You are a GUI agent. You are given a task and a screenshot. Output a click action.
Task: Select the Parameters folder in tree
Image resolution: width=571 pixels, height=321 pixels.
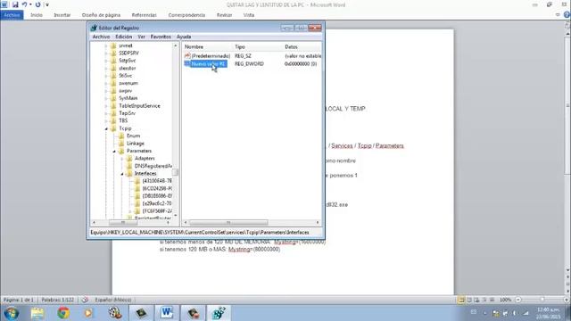139,151
